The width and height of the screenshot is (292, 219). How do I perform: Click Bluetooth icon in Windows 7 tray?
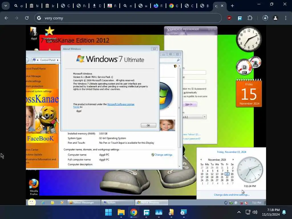[226, 203]
